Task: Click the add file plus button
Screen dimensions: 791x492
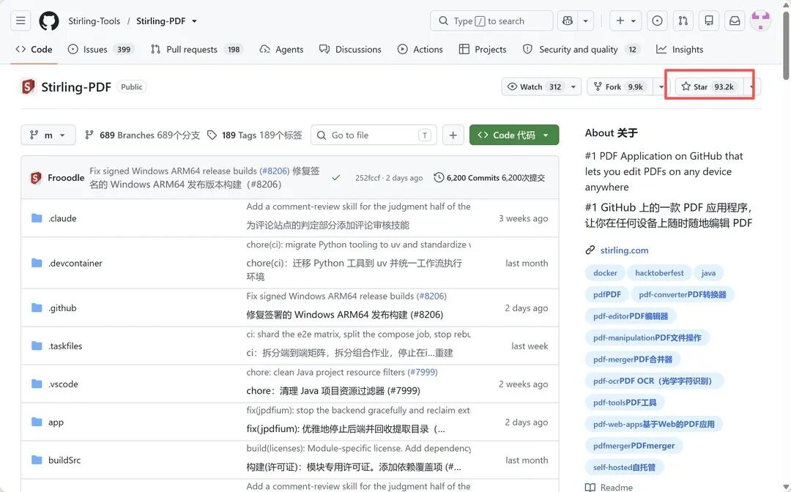Action: [x=453, y=135]
